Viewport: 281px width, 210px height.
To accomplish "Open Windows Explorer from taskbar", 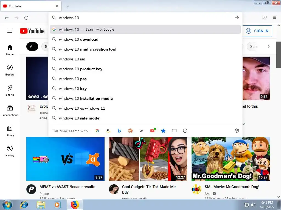I will click(x=41, y=205).
